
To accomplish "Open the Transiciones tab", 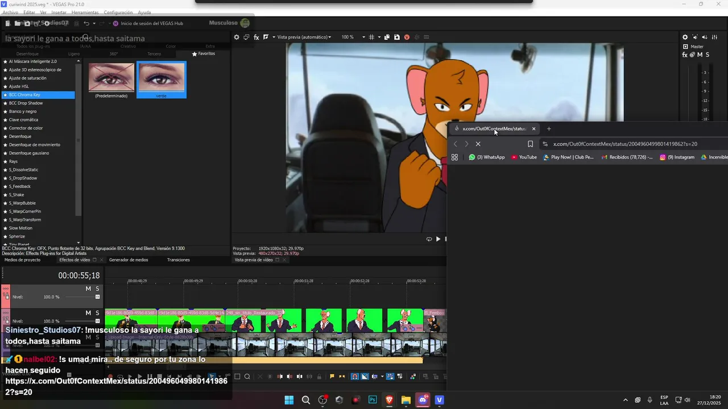I will [179, 260].
